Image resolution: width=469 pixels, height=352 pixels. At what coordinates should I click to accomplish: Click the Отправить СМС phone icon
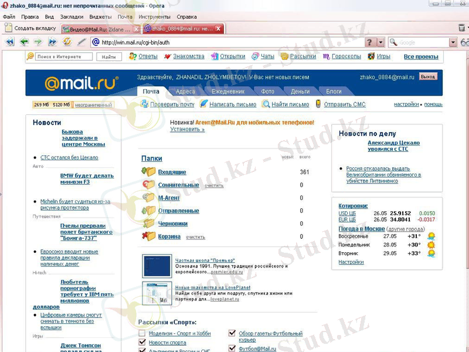[318, 104]
